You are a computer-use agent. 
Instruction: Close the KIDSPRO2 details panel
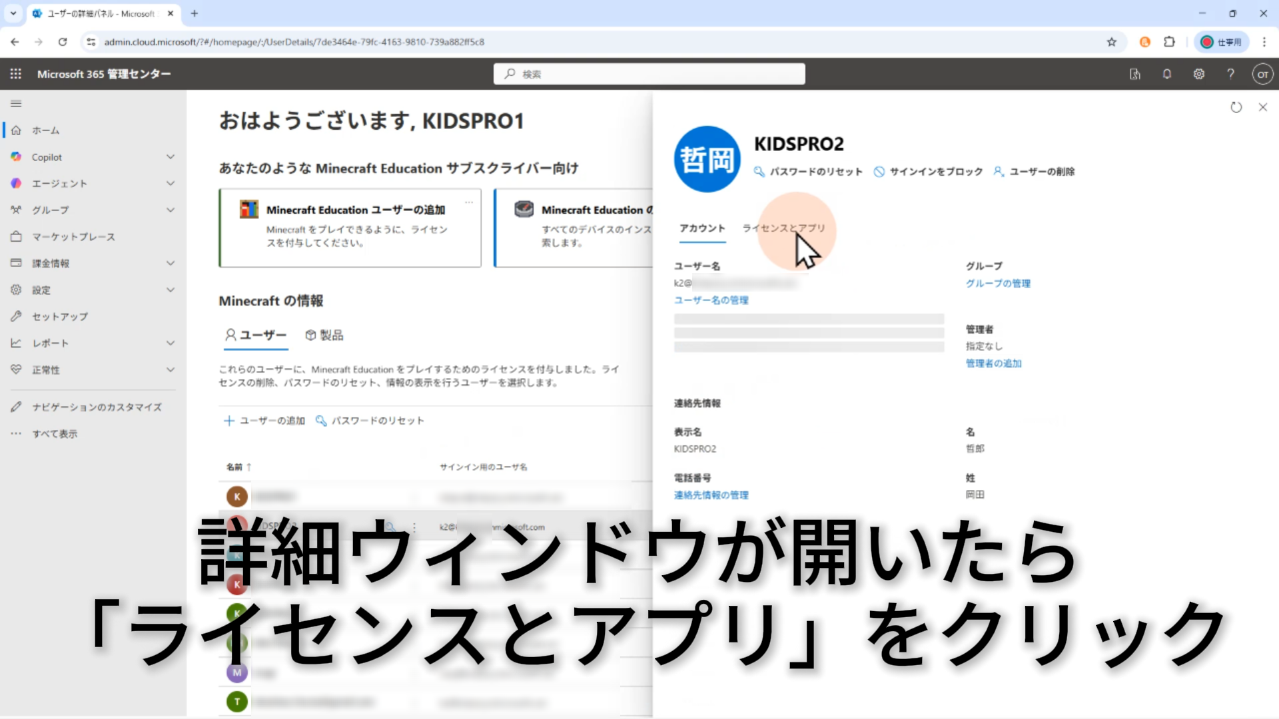1263,107
